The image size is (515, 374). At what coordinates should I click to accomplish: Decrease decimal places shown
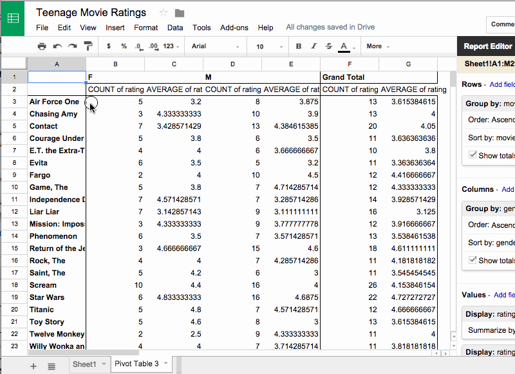coord(138,46)
